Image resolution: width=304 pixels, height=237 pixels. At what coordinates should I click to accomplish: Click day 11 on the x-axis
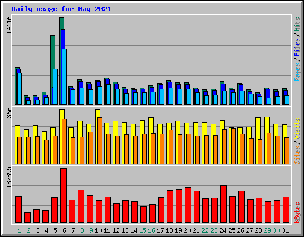[107, 230]
